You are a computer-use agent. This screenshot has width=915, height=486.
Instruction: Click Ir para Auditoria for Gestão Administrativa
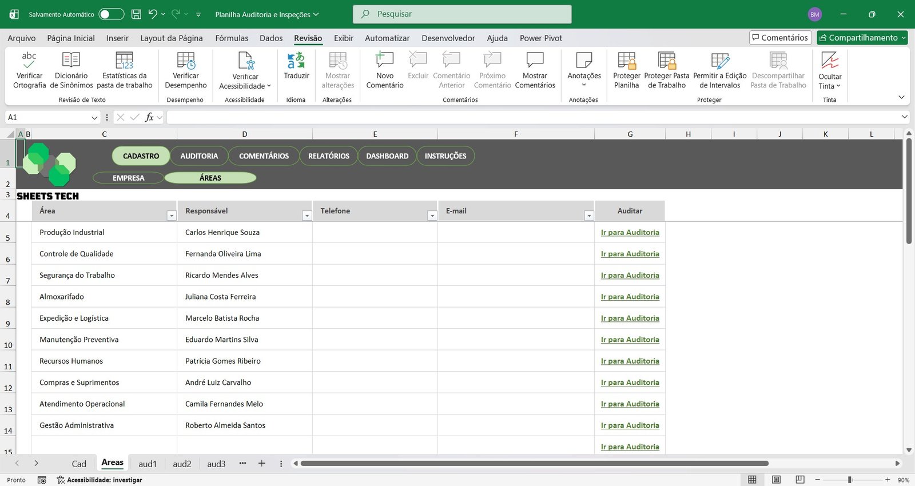click(x=630, y=425)
